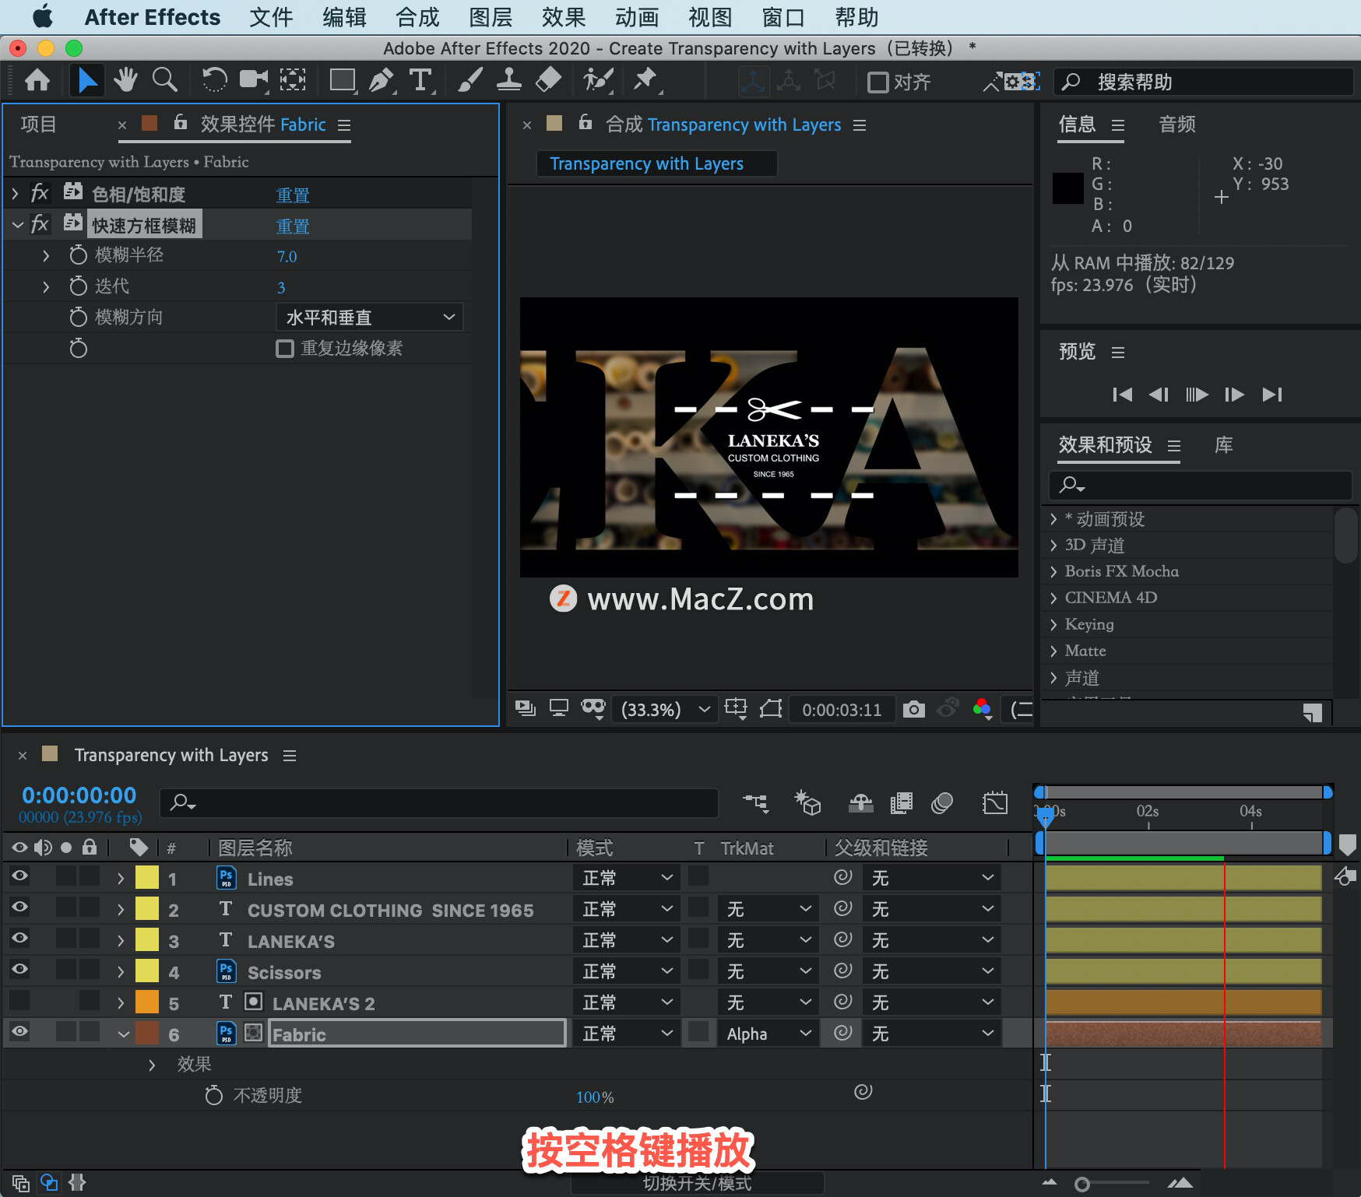Screen dimensions: 1361x1197
Task: Open the 模糊方向 水平和垂直 dropdown
Action: tap(370, 317)
